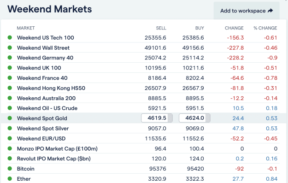Sort by the % CHANGE column header
Viewport: 288px width, 183px height.
265,28
